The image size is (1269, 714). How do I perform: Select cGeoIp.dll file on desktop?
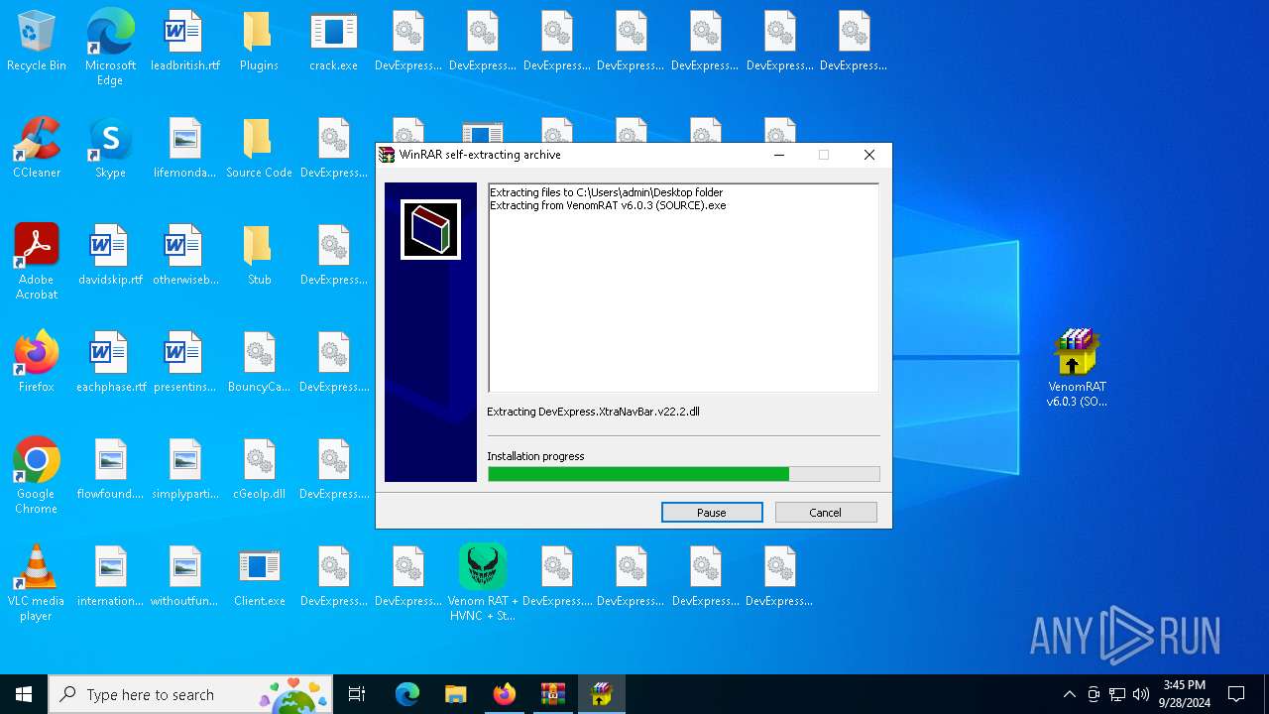[259, 470]
